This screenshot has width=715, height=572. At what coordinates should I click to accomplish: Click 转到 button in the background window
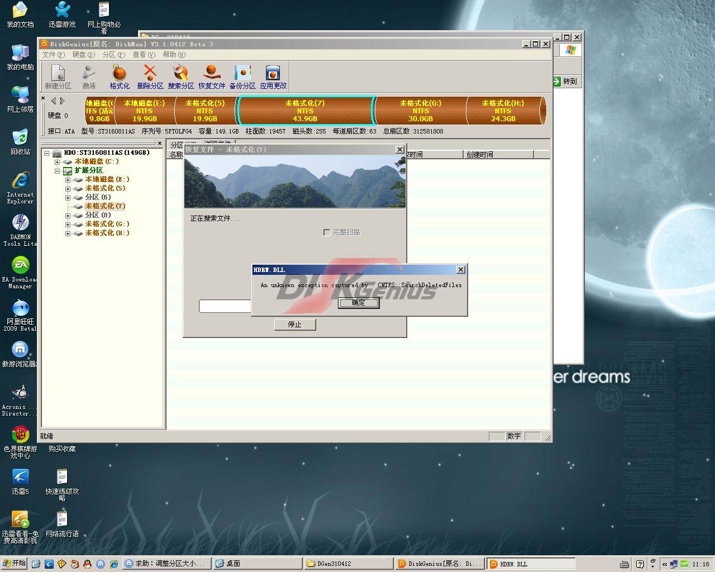[x=565, y=81]
